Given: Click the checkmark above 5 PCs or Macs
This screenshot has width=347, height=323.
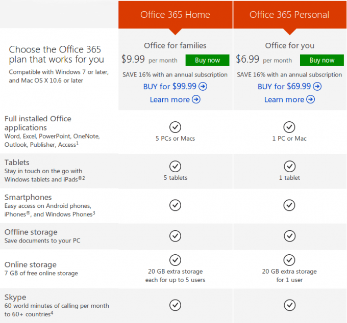Looking at the screenshot, I should [175, 127].
